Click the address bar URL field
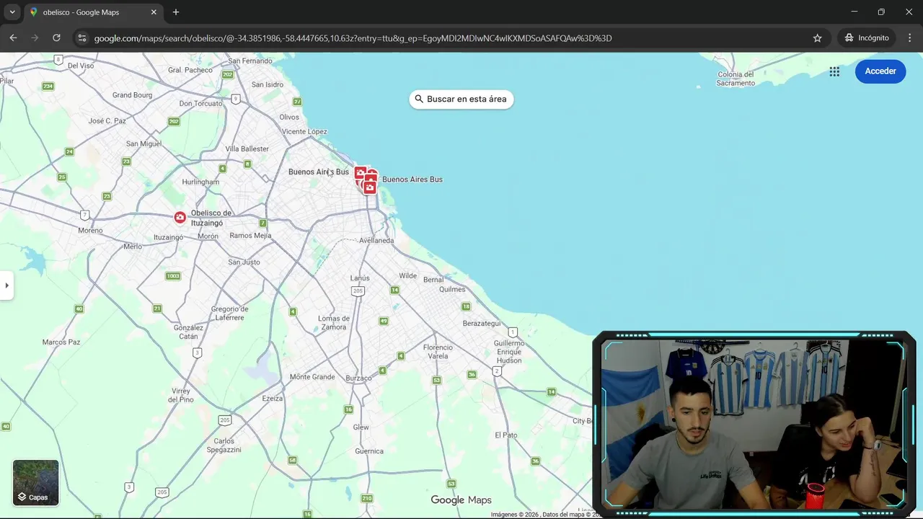 click(x=447, y=37)
